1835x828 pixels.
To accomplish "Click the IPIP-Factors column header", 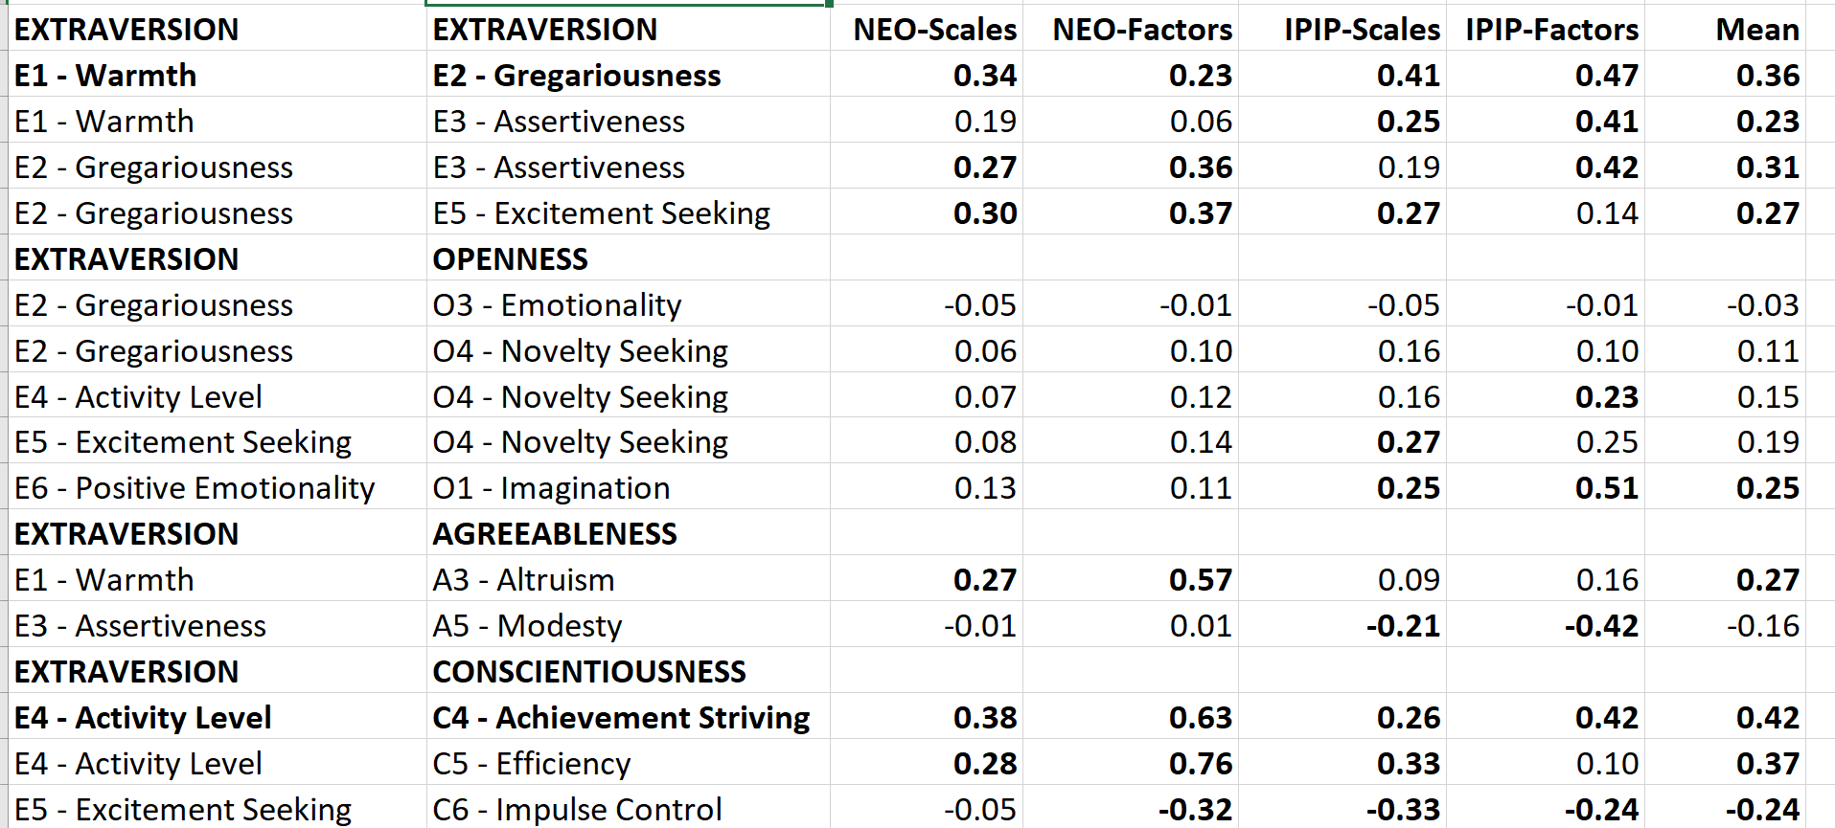I will [1551, 30].
